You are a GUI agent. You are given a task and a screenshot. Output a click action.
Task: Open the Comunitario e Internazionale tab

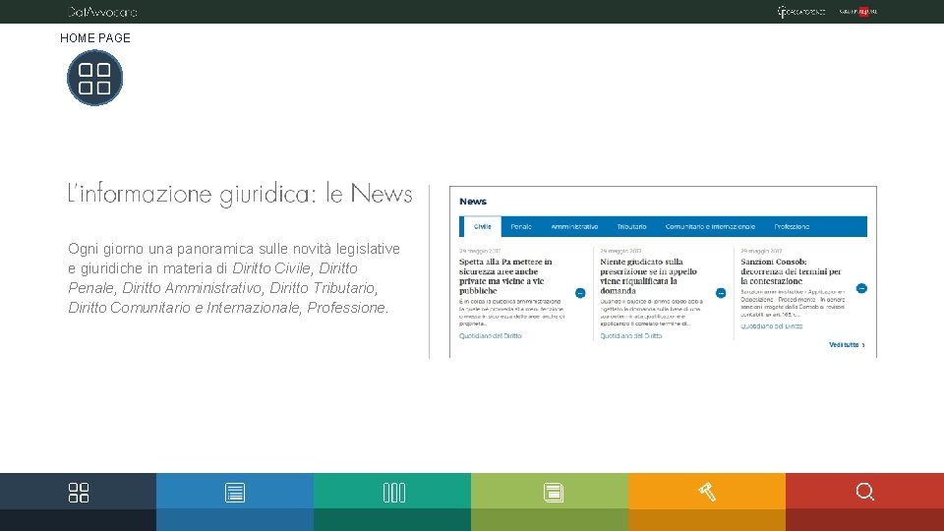pos(710,227)
